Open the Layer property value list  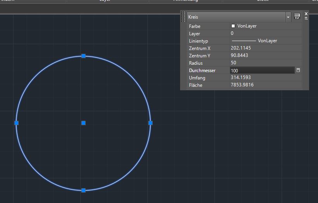click(265, 34)
